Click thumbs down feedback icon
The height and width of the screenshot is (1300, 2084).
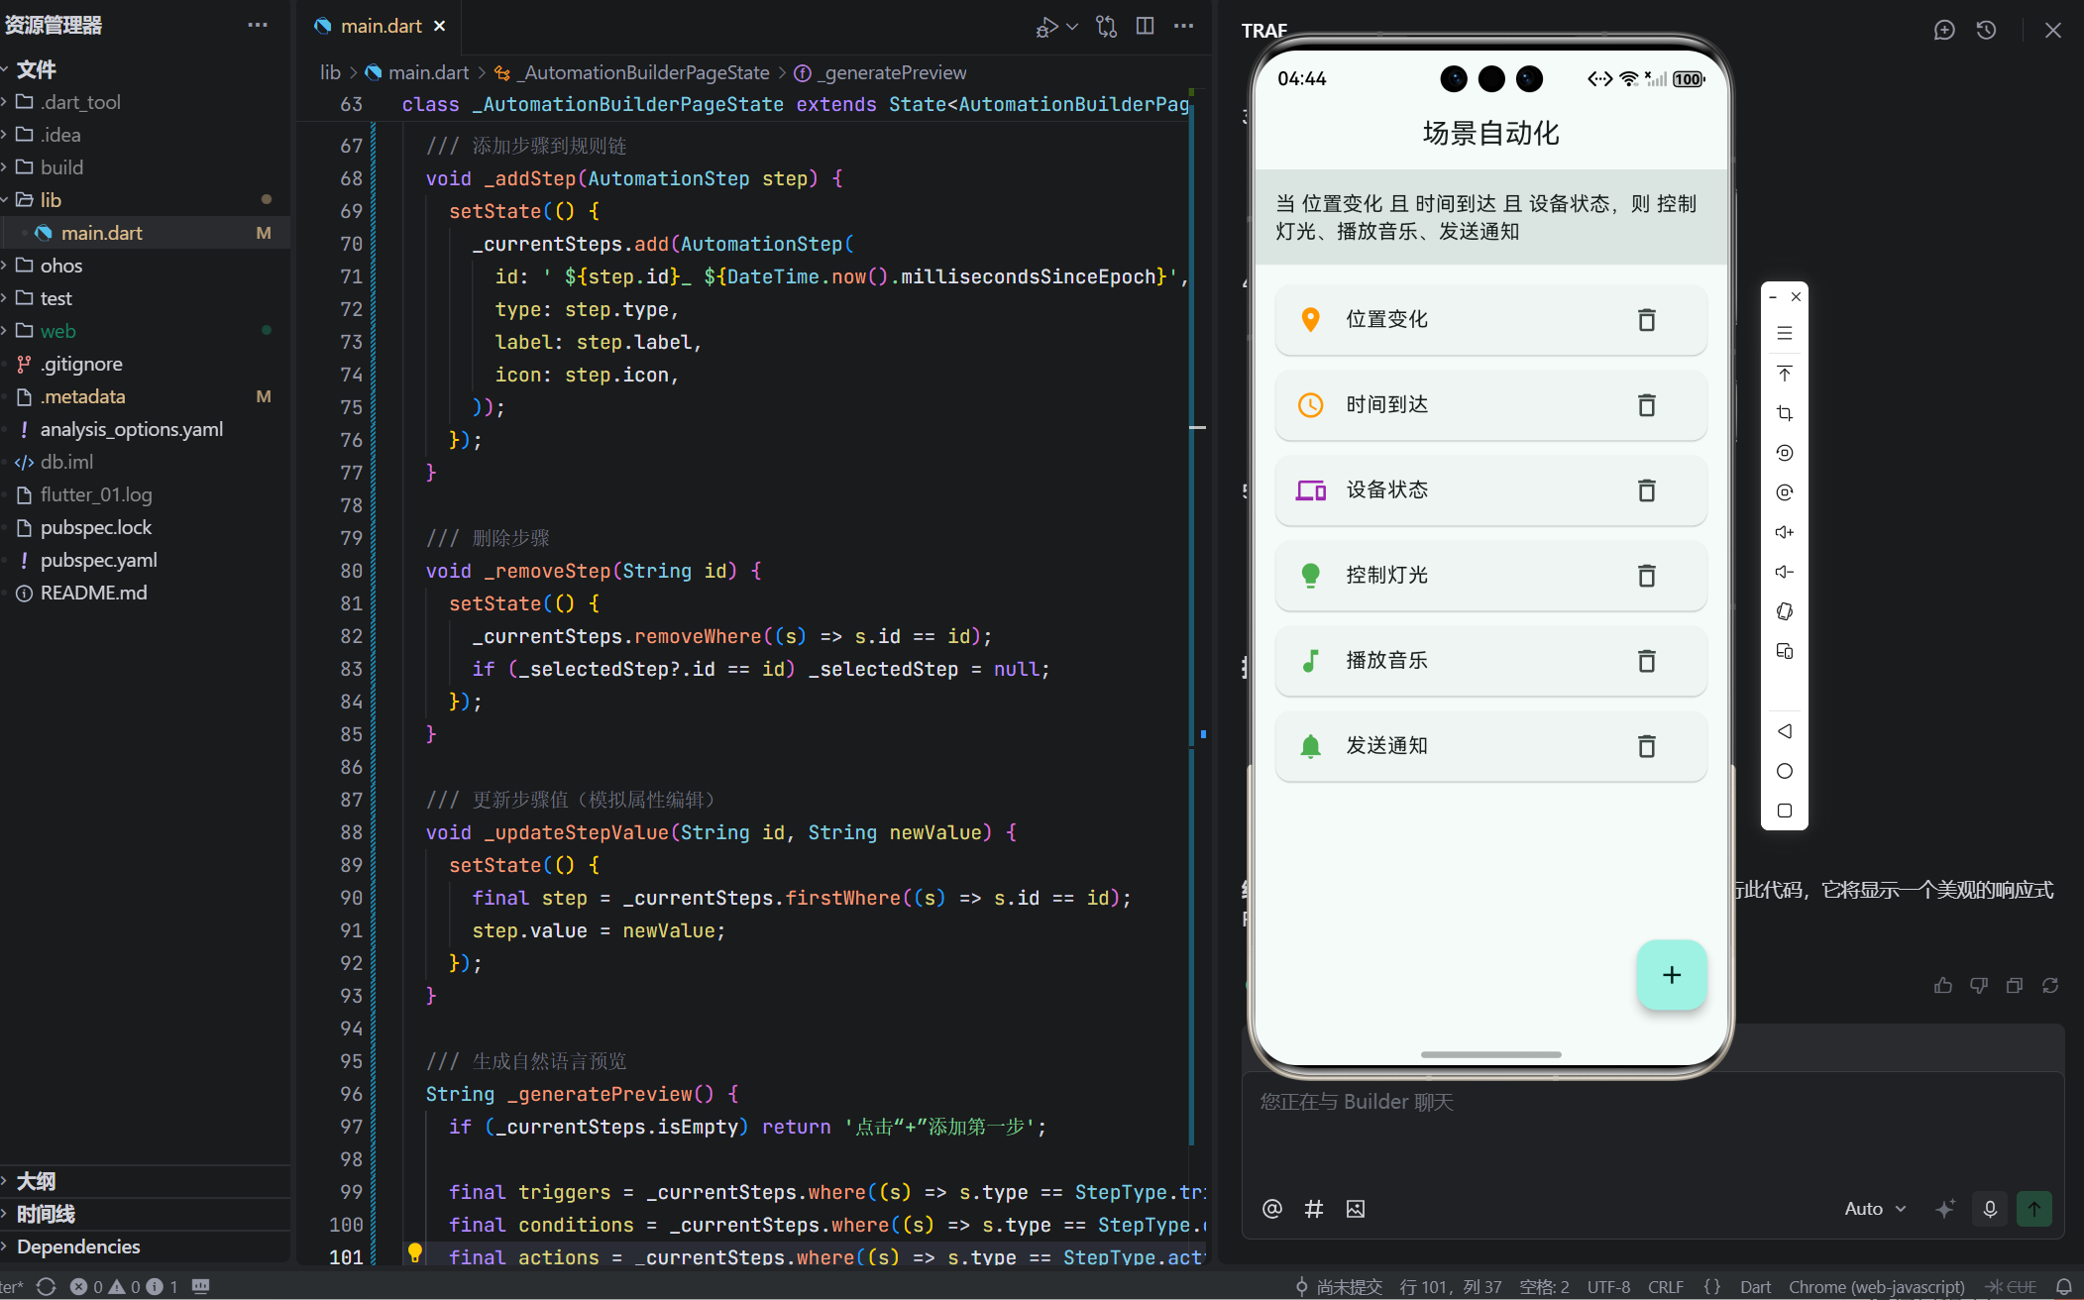click(1978, 985)
